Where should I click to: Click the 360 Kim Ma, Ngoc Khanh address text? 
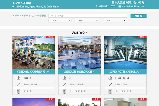[37, 7]
